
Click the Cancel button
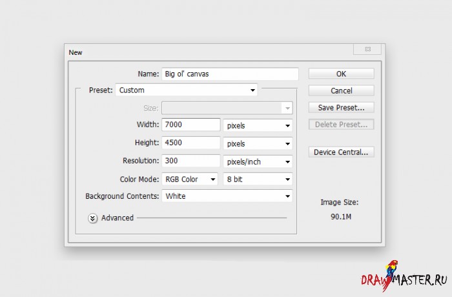[342, 90]
